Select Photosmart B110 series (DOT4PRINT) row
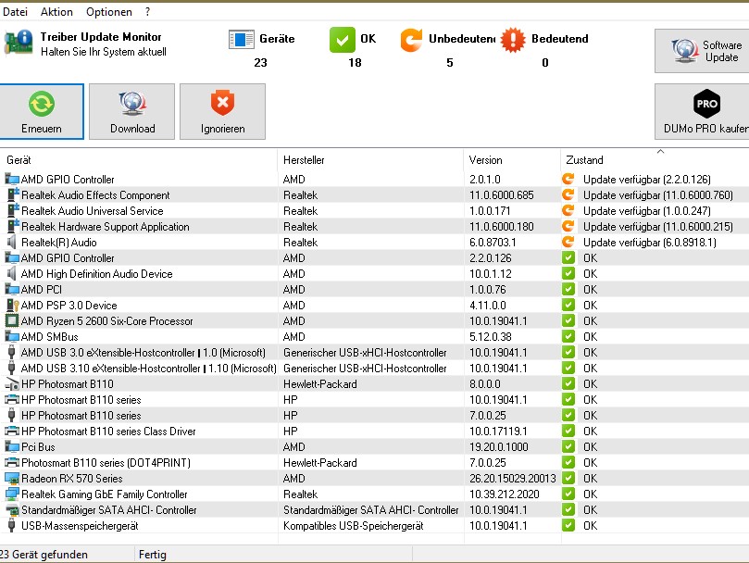 pos(374,463)
